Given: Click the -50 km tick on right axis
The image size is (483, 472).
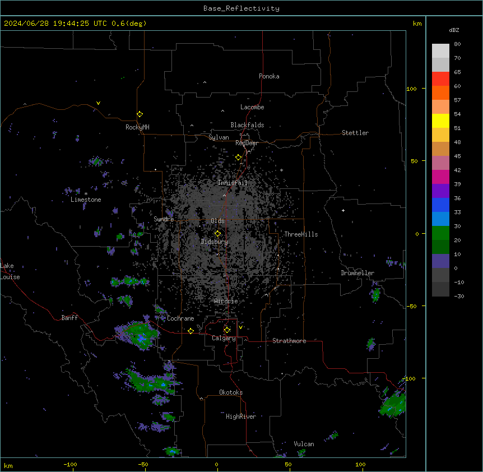Looking at the screenshot, I should click(x=411, y=306).
